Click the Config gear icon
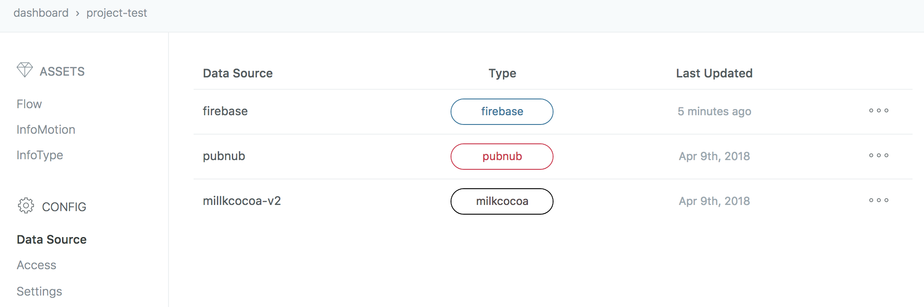The width and height of the screenshot is (924, 307). (26, 205)
